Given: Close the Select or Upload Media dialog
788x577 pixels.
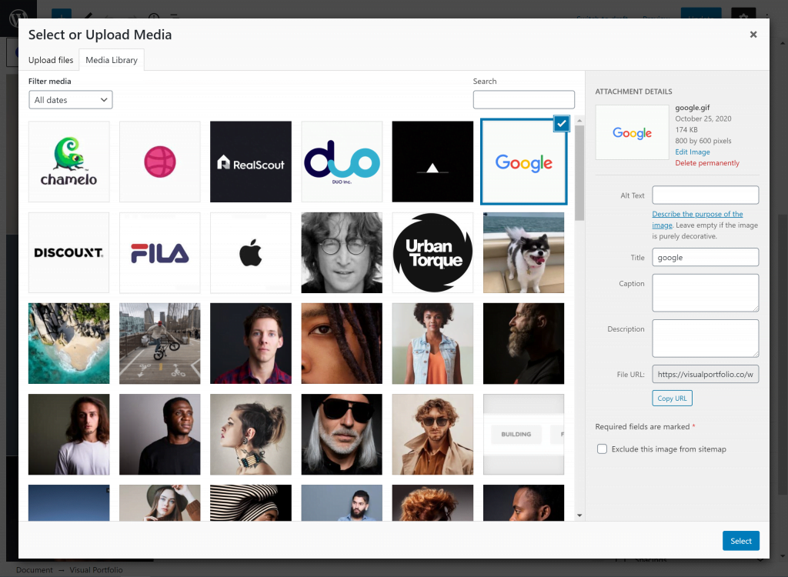Looking at the screenshot, I should pos(753,34).
